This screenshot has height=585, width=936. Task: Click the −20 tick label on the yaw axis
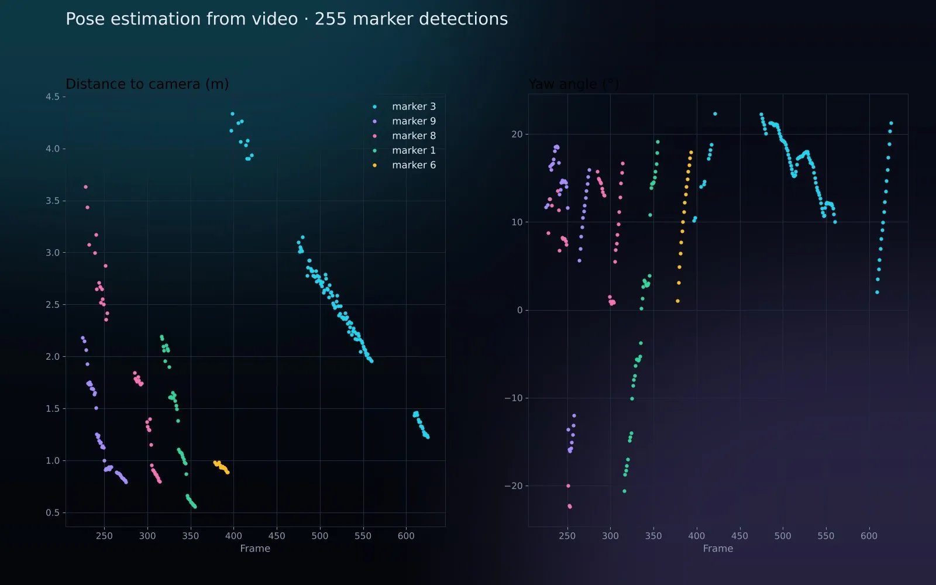pos(514,486)
